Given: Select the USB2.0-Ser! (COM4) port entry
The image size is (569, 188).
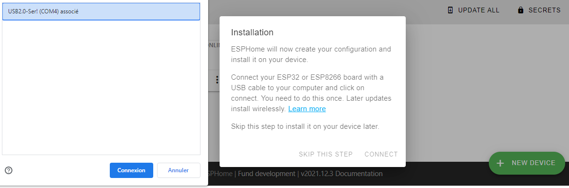Looking at the screenshot, I should (x=101, y=11).
